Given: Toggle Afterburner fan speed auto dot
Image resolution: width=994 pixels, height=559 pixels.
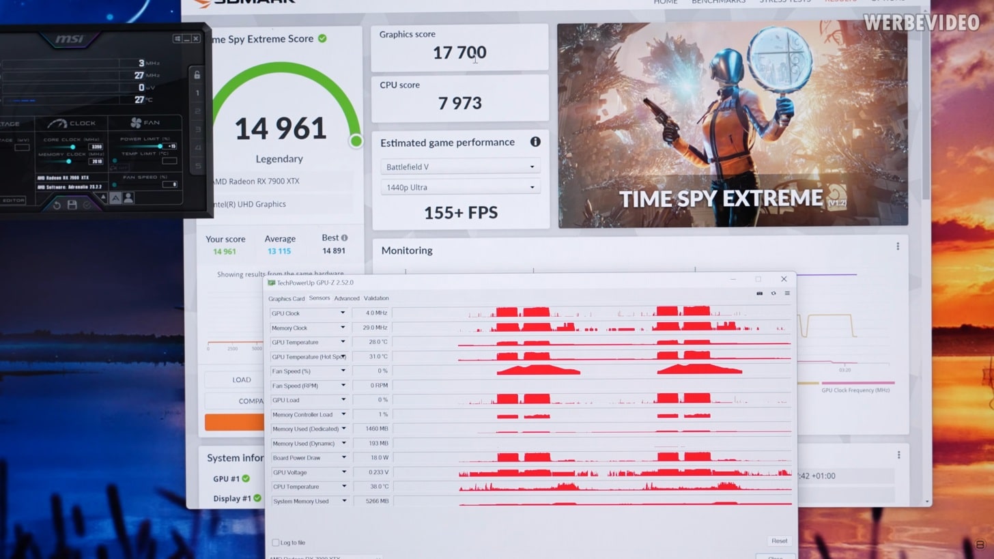Looking at the screenshot, I should pyautogui.click(x=115, y=184).
